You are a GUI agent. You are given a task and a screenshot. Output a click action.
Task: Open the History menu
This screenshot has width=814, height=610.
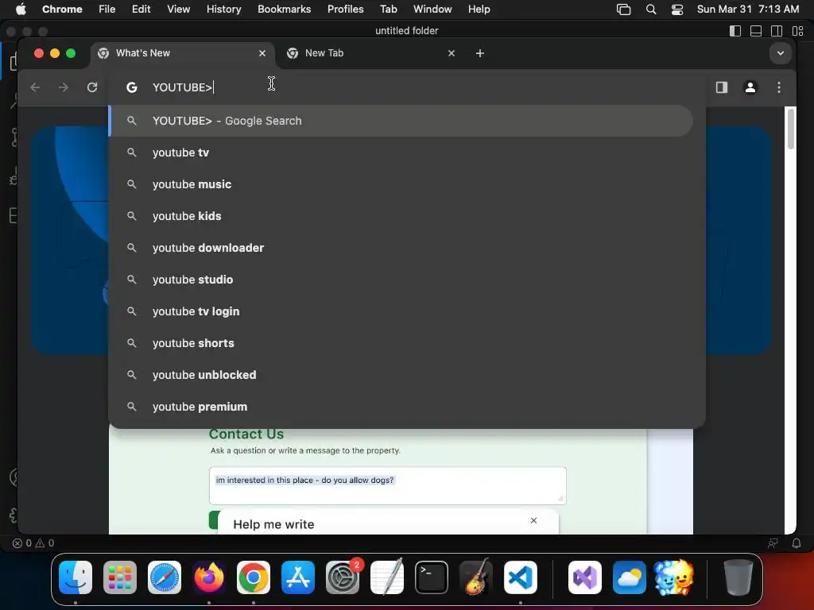pyautogui.click(x=223, y=9)
